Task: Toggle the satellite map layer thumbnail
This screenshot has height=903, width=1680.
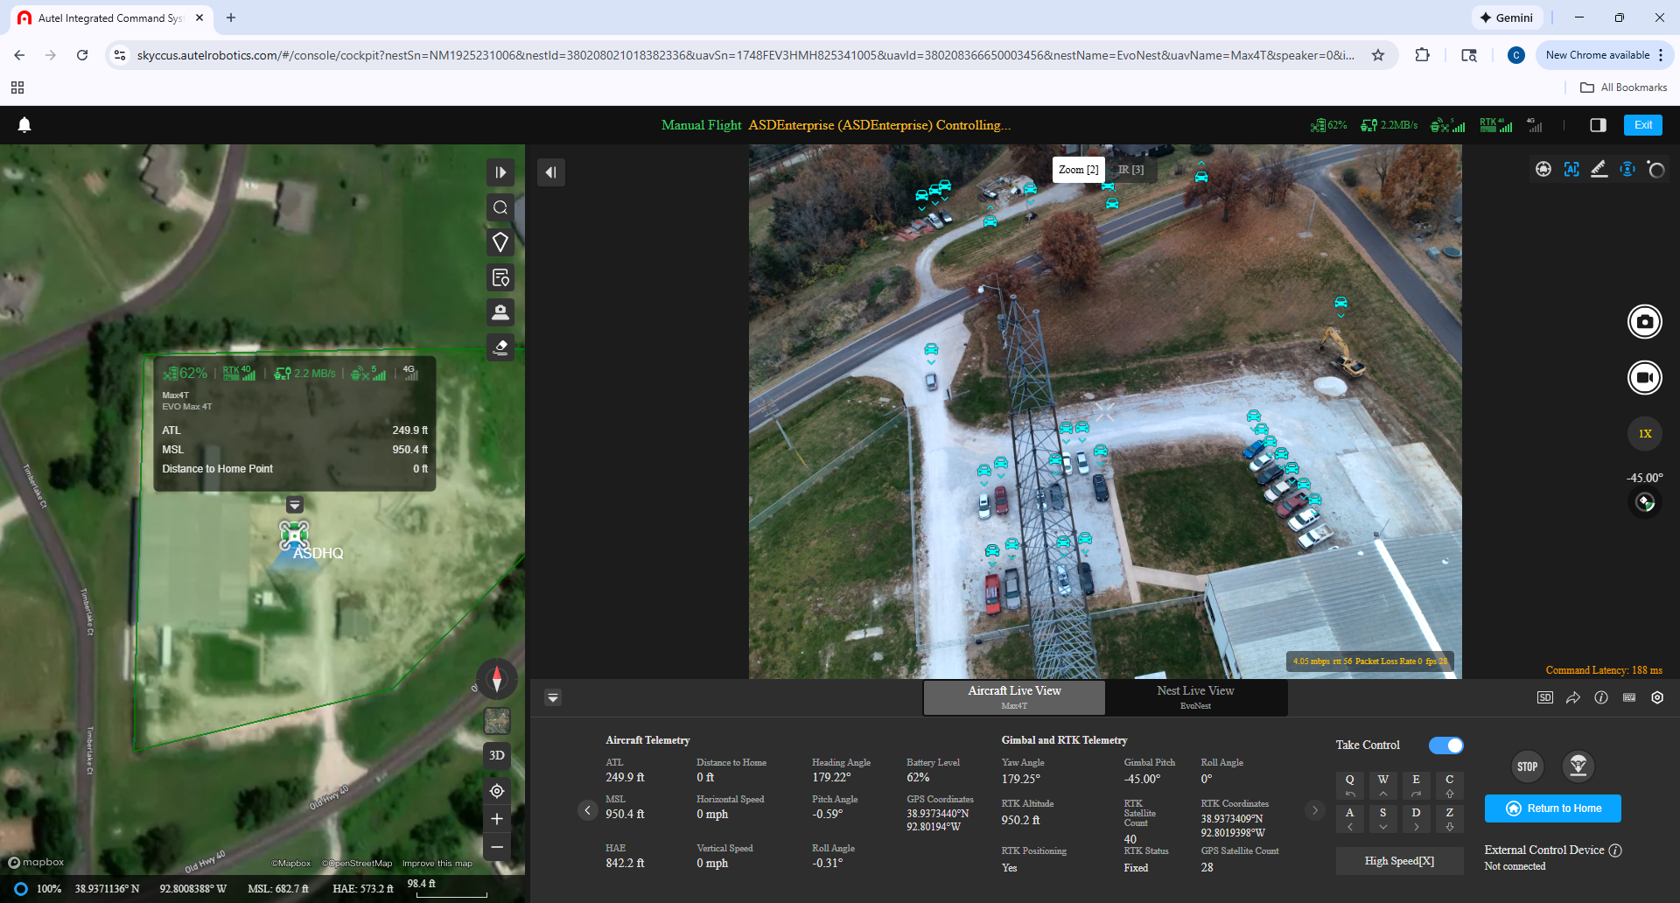Action: (x=497, y=720)
